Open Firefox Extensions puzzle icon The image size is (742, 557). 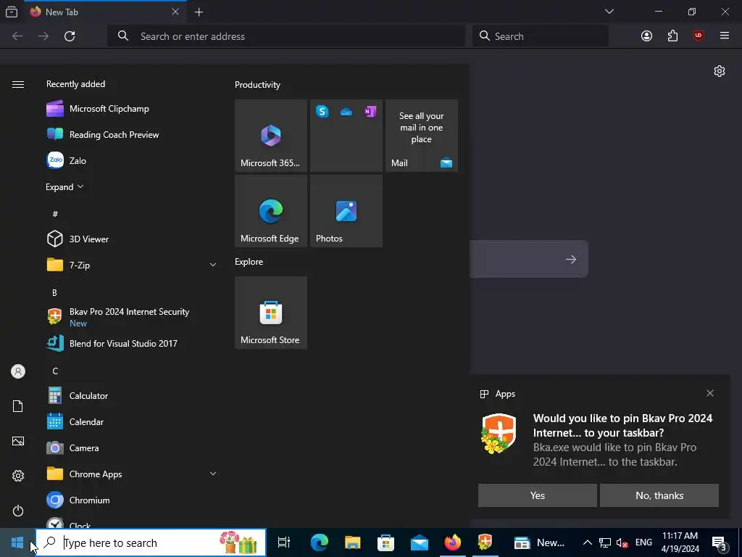tap(672, 36)
